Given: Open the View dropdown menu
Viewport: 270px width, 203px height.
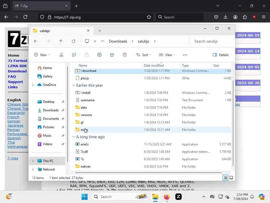Looking at the screenshot, I should coord(167,55).
